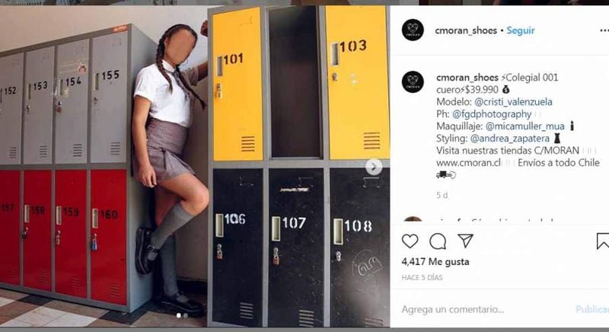Viewport: 609px width, 332px height.
Task: Visit the @micamuller_mua makeup profile
Action: pyautogui.click(x=525, y=126)
